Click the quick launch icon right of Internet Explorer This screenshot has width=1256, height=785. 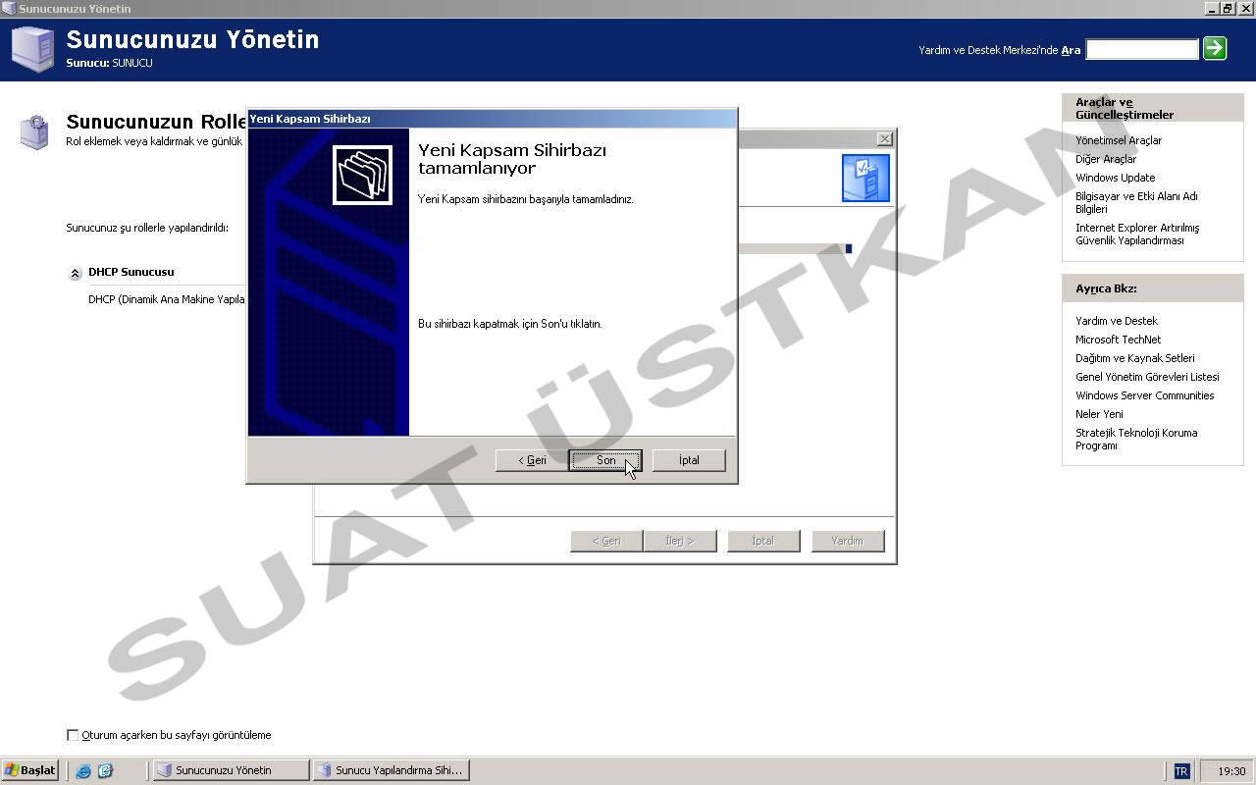[x=105, y=771]
